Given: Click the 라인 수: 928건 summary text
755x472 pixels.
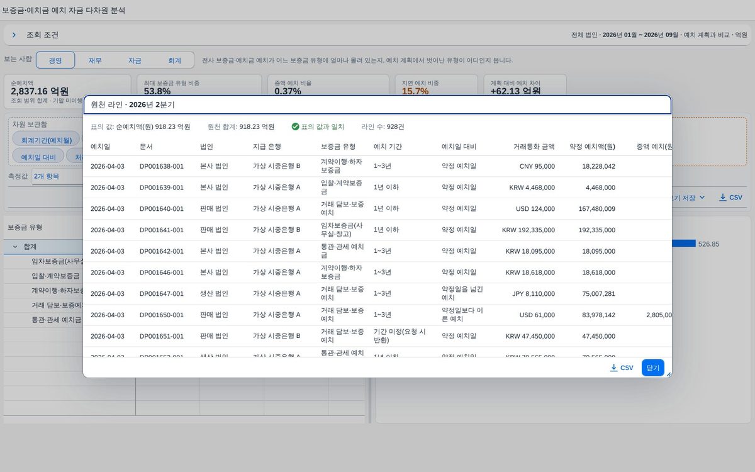Looking at the screenshot, I should [x=383, y=126].
